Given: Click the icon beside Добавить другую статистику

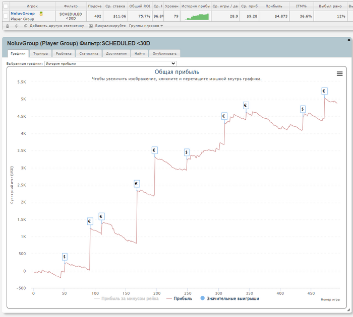Looking at the screenshot, I should click(25, 26).
